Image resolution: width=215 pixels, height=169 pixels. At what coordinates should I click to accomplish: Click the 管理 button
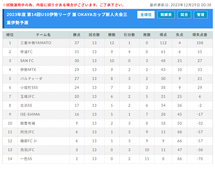201,15
